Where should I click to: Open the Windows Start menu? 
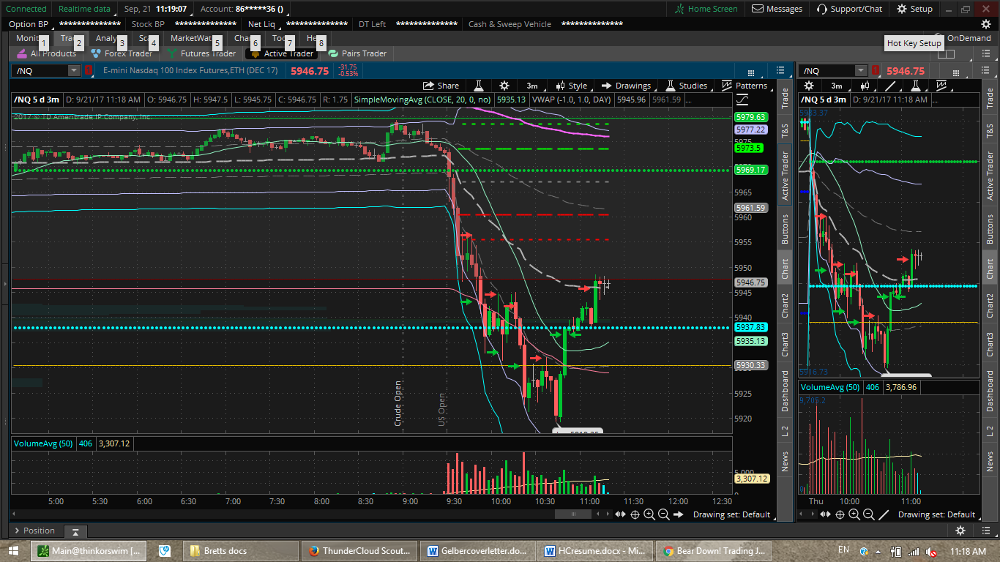[13, 551]
